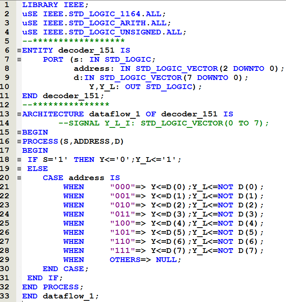Click the OUT keyword on line 10
The width and height of the screenshot is (286, 302).
[x=133, y=87]
